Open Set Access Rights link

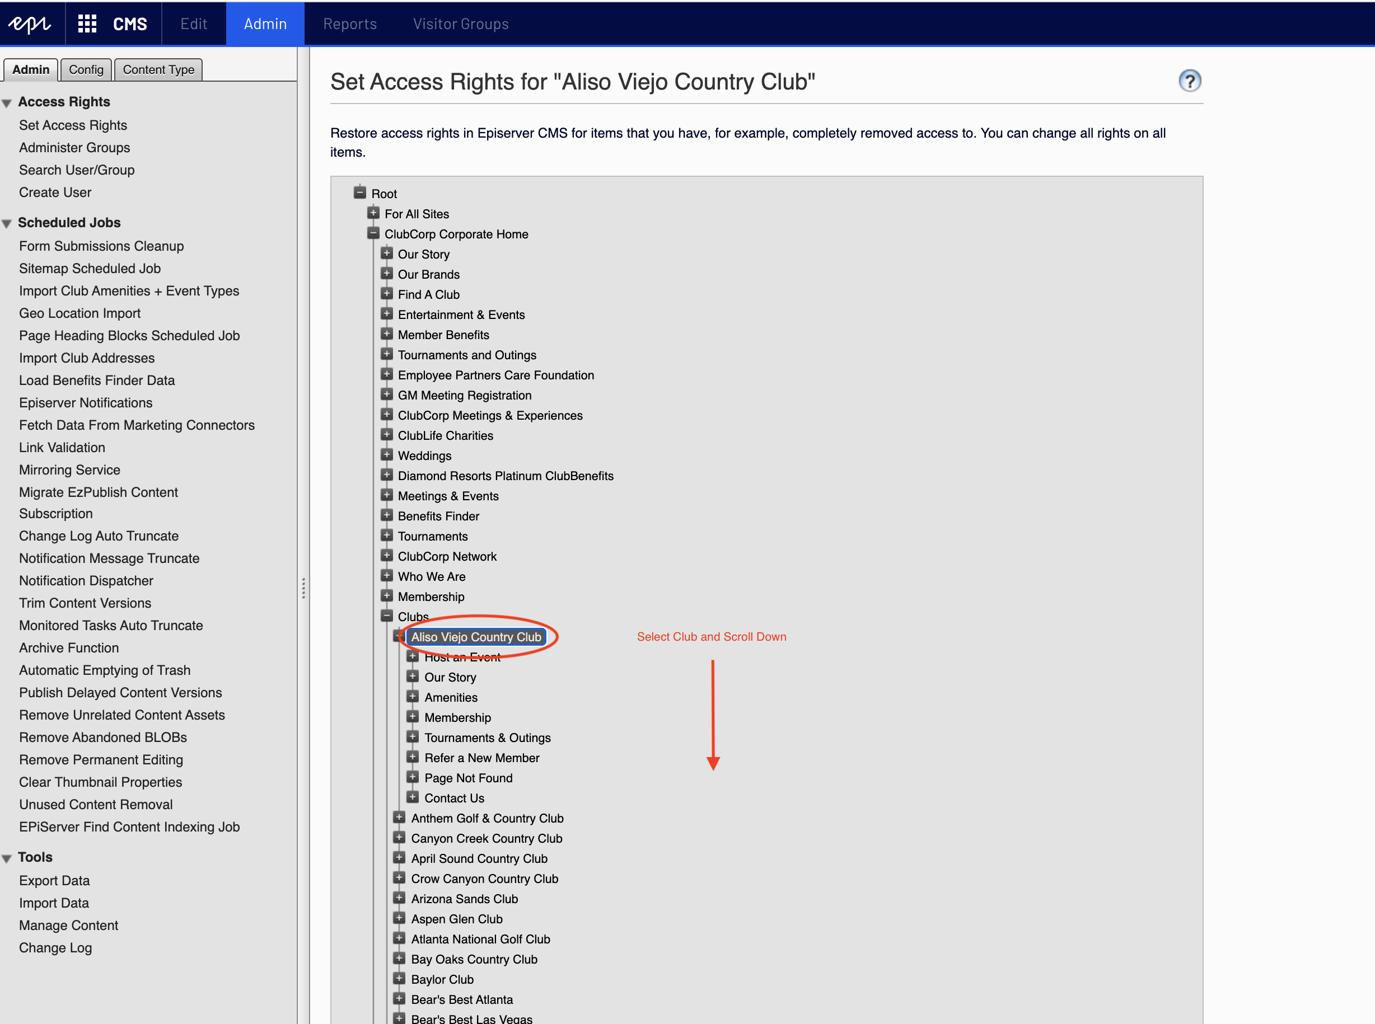73,125
